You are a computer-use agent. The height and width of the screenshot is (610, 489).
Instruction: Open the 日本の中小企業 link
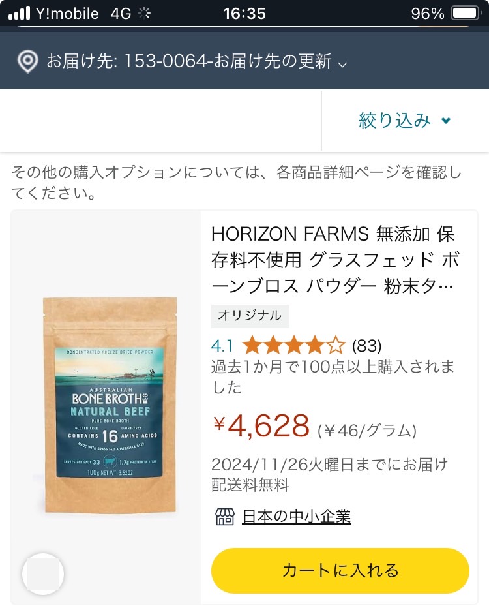[297, 517]
